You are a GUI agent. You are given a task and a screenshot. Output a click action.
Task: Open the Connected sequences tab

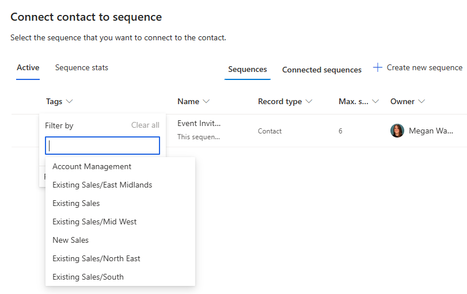coord(321,70)
